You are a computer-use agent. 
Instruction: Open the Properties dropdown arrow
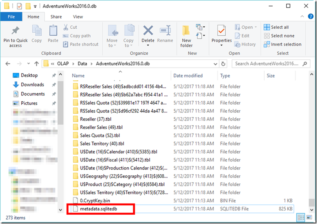(222, 45)
